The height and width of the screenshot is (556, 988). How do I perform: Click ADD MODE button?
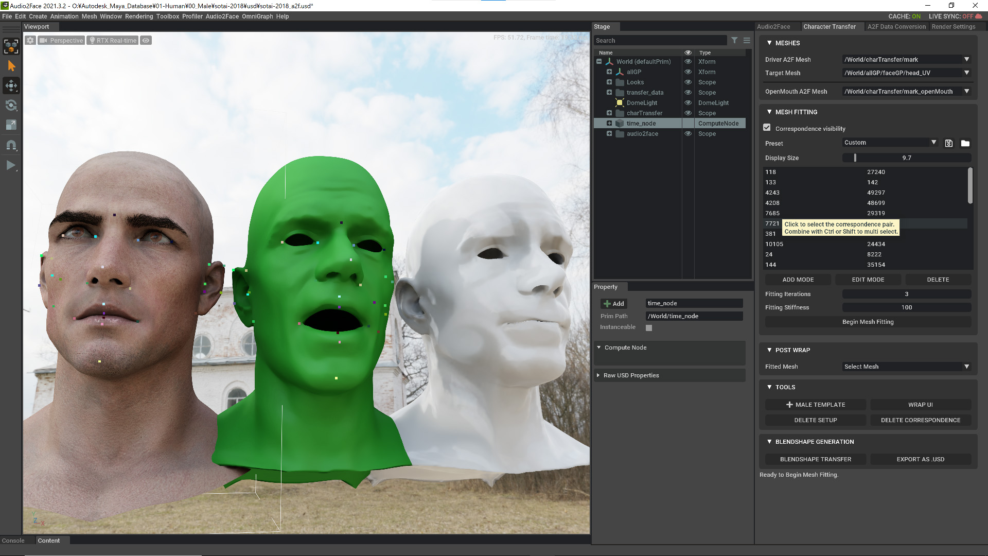pyautogui.click(x=798, y=280)
